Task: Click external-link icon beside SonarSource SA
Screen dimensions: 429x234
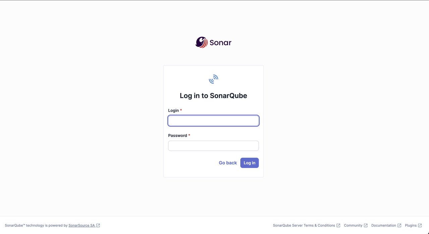Action: [x=98, y=226]
